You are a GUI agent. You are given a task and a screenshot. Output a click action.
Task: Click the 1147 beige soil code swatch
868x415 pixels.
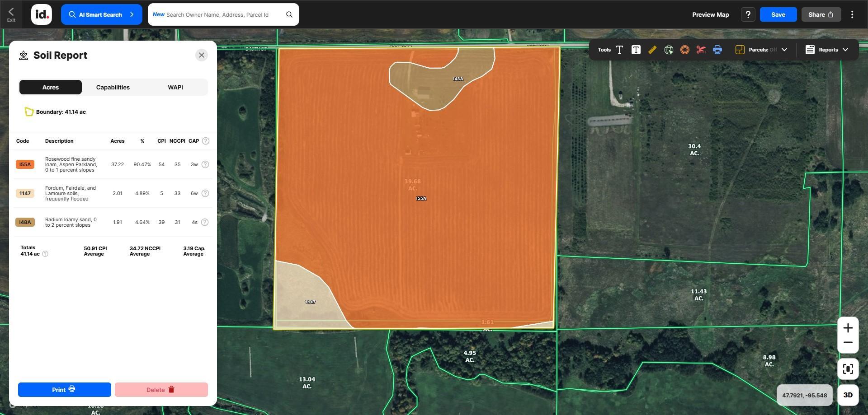[x=25, y=193]
